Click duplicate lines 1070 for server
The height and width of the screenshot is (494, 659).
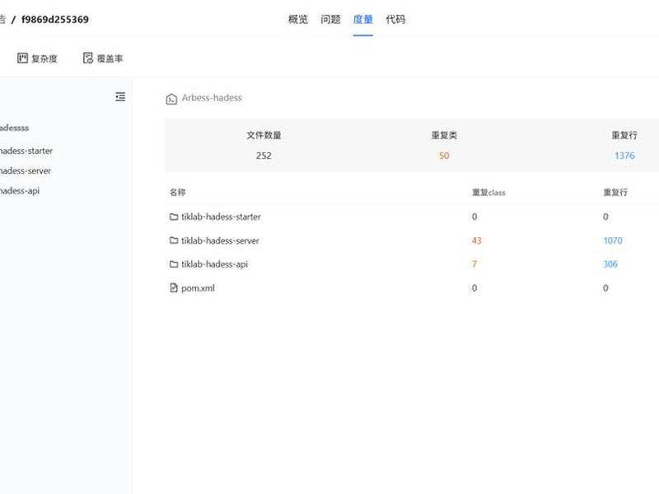coord(613,240)
